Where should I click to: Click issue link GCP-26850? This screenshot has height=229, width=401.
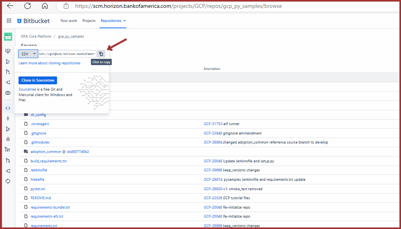(213, 189)
